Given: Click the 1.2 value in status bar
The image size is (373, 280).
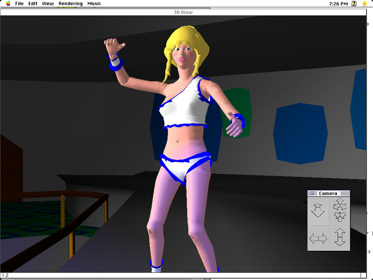Looking at the screenshot, I should [x=5, y=275].
